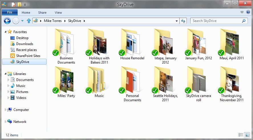Switch to details view in status bar

coord(241,135)
